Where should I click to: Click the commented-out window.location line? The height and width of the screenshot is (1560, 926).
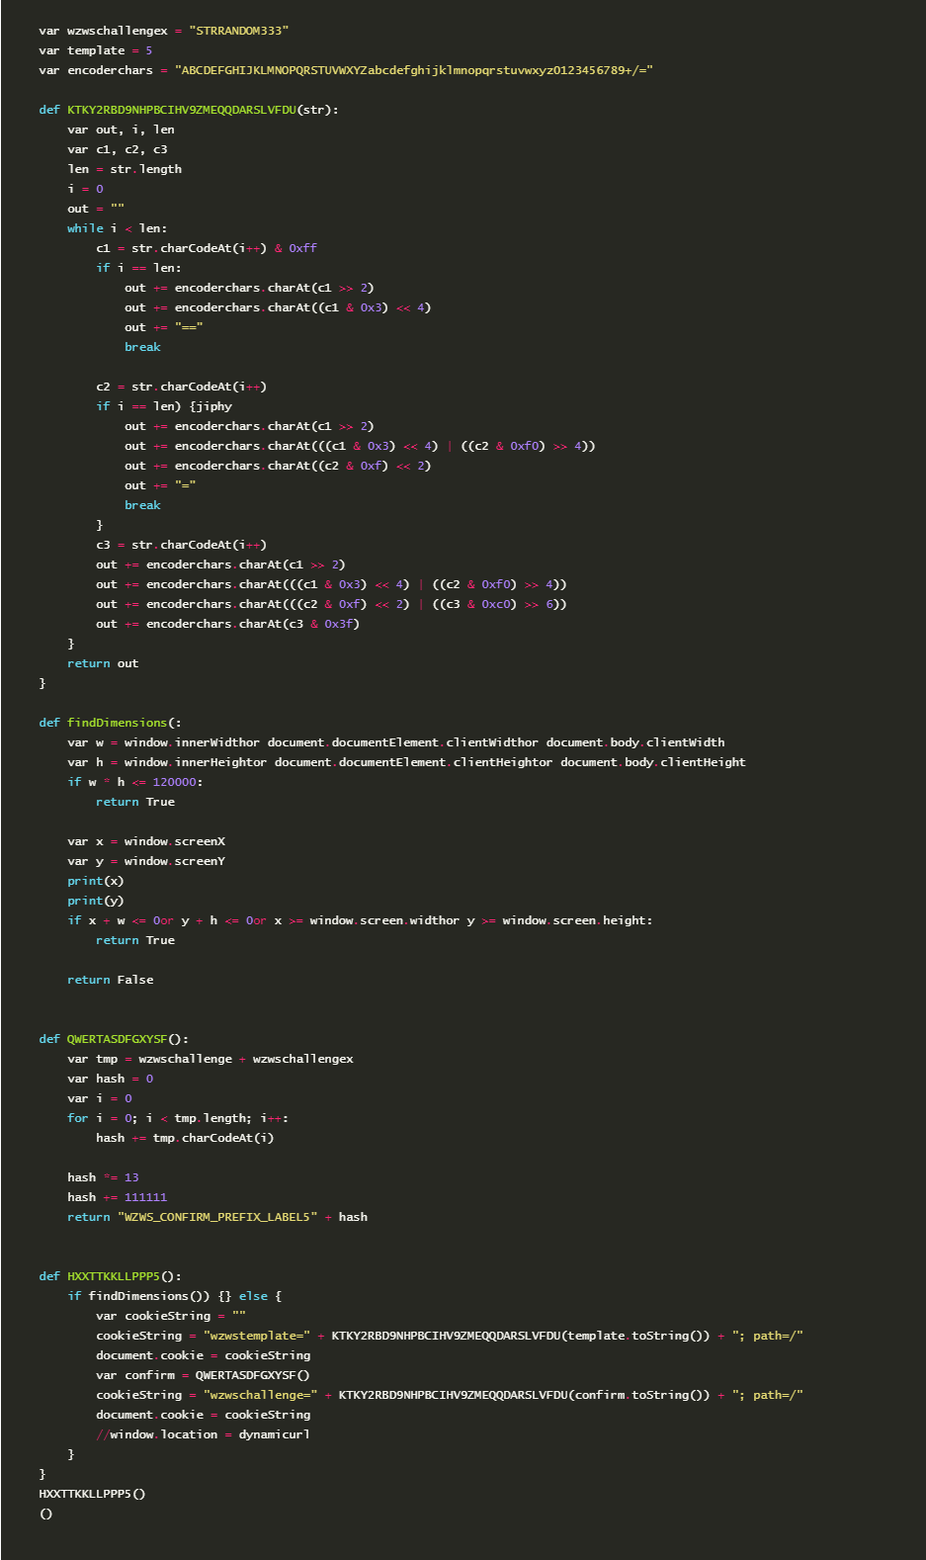(x=203, y=1434)
